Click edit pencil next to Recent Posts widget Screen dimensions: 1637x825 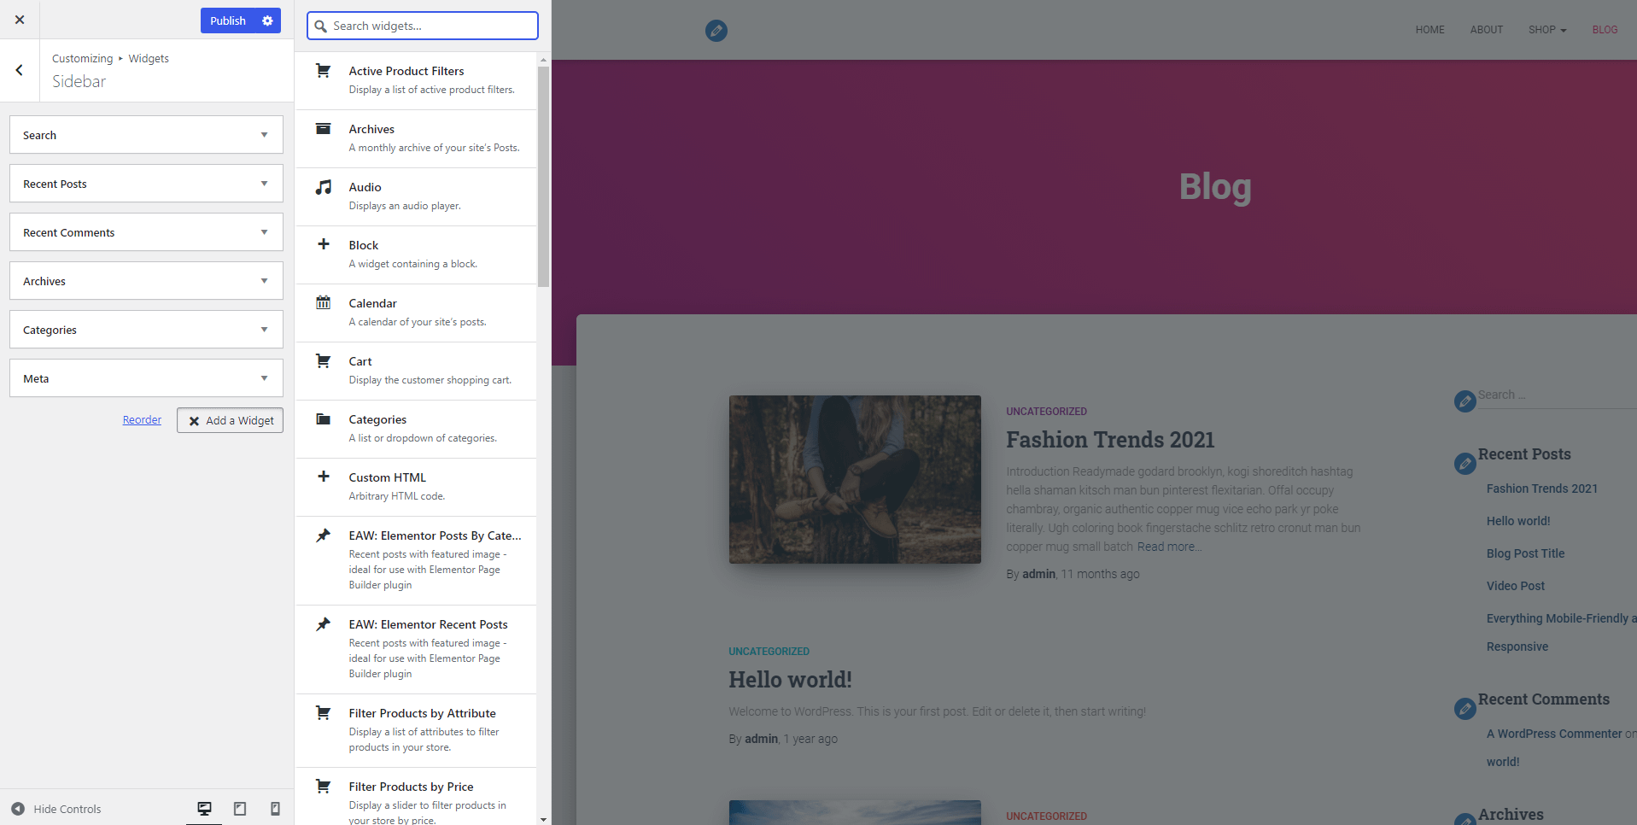[1465, 464]
